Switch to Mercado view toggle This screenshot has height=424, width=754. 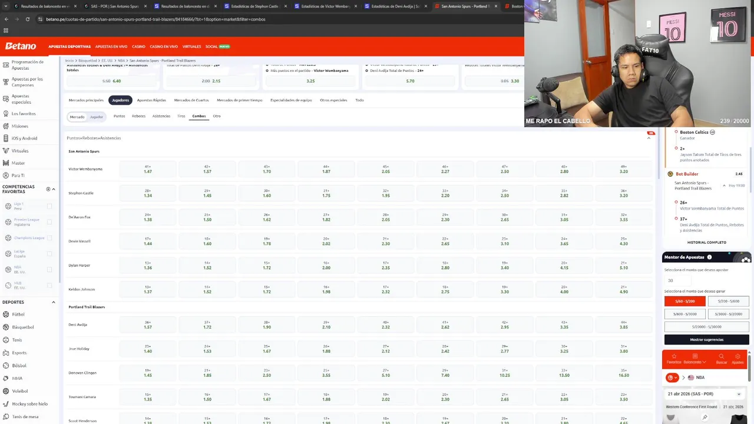77,117
